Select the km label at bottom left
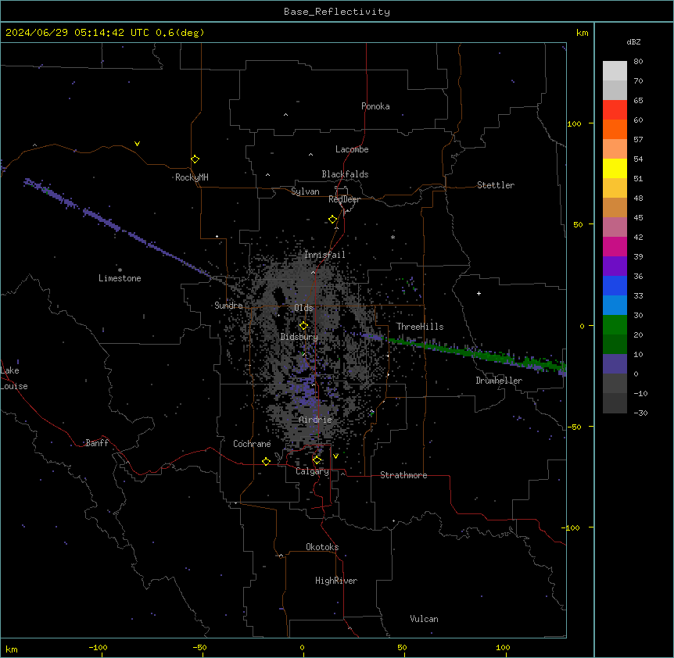Viewport: 674px width, 658px height. coord(12,649)
